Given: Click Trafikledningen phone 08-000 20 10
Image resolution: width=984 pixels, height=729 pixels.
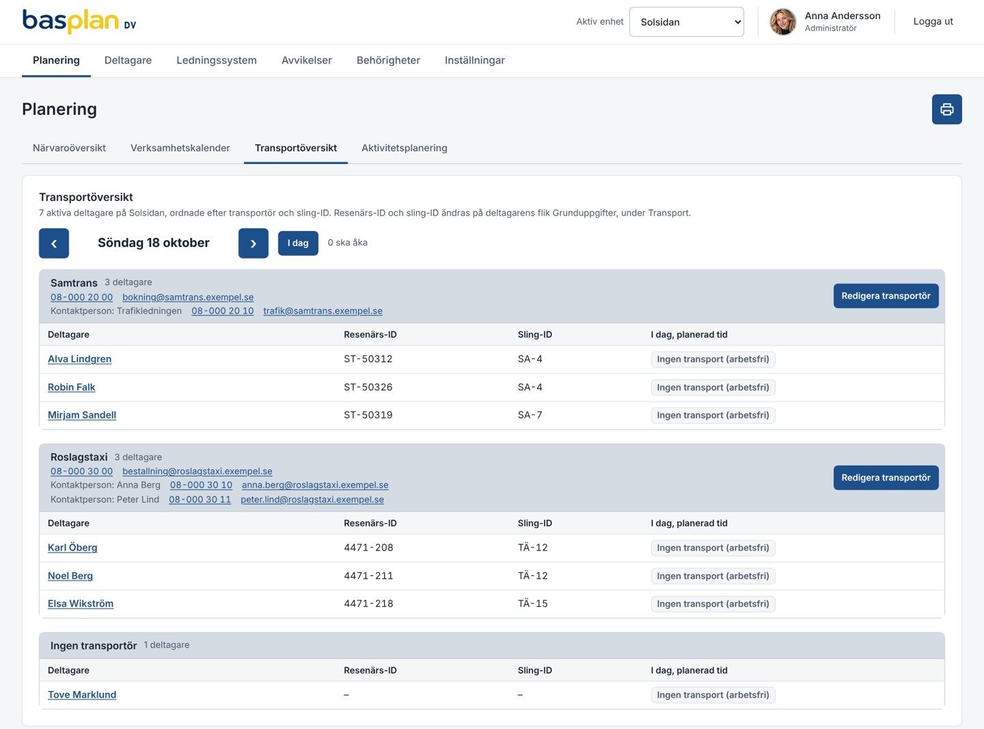Looking at the screenshot, I should point(223,311).
